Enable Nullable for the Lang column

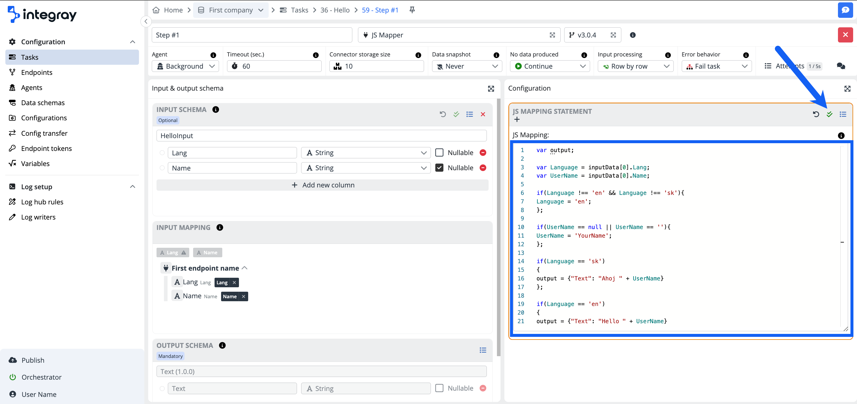(439, 153)
